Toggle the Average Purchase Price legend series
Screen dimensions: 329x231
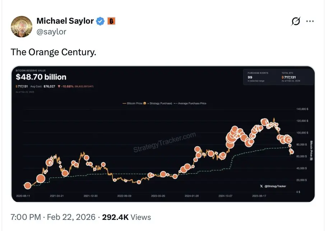[190, 103]
